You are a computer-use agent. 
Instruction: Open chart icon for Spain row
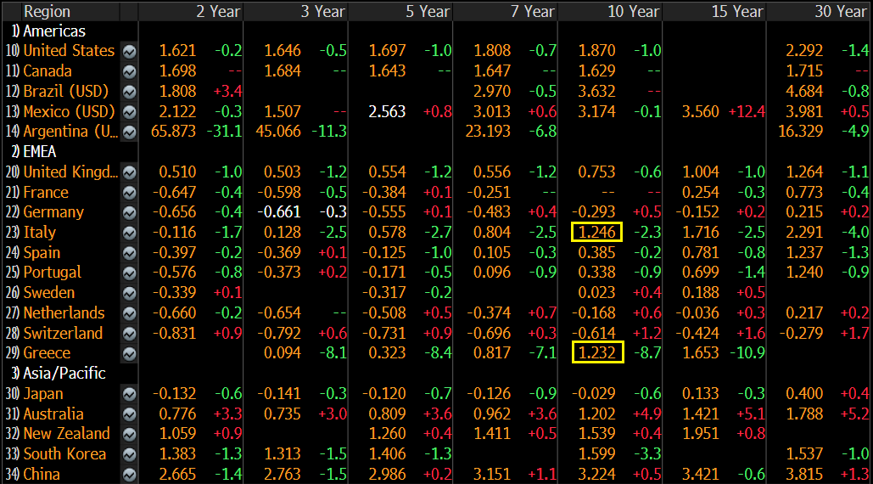[129, 253]
